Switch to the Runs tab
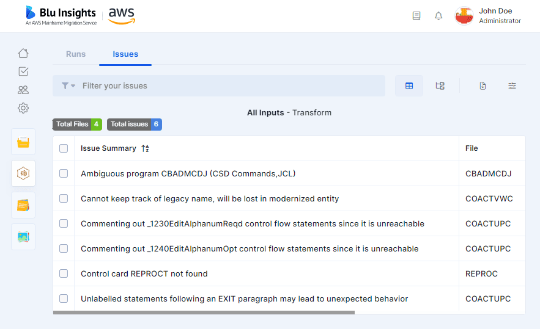 76,54
